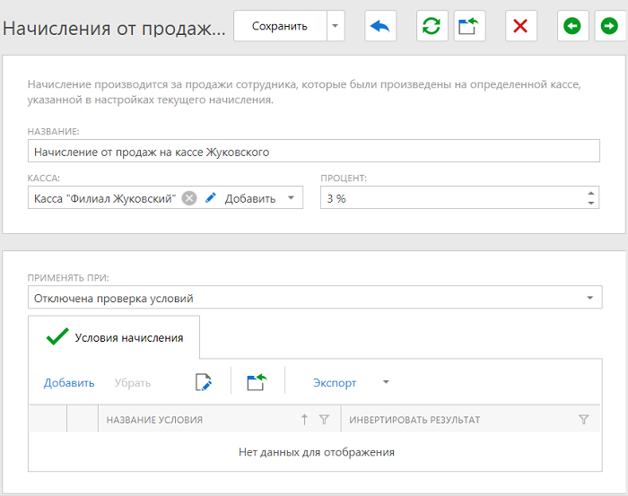This screenshot has height=496, width=628.
Task: Click the sort arrow in Название условия column
Action: coord(304,420)
